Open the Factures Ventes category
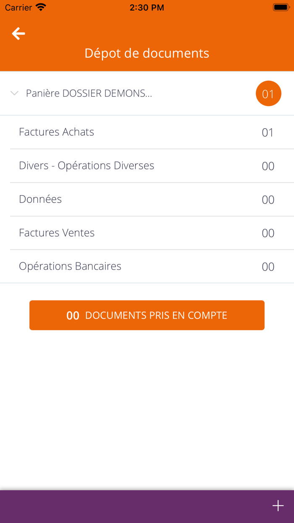 [x=56, y=232]
